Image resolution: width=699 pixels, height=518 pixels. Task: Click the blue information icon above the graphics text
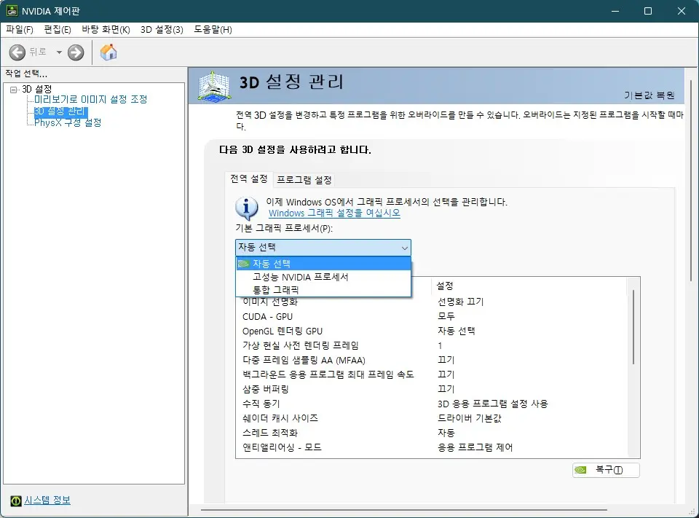point(247,208)
